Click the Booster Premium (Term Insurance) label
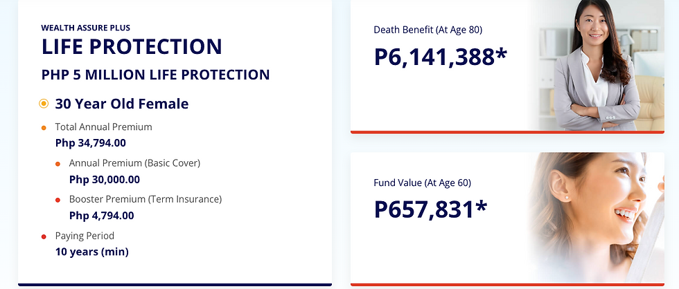Viewport: 679px width, 289px height. click(x=145, y=199)
